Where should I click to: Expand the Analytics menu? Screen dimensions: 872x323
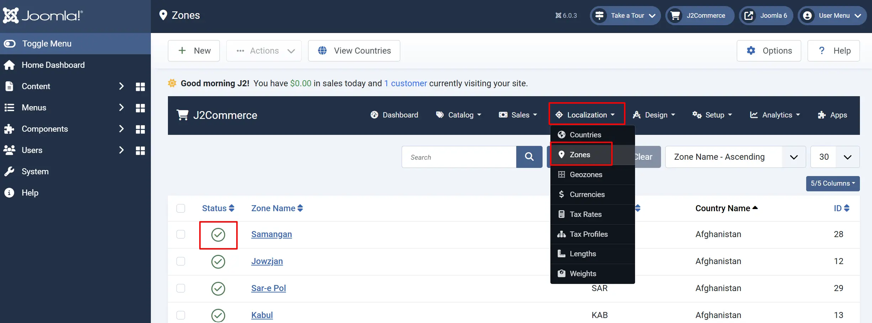[x=775, y=115]
